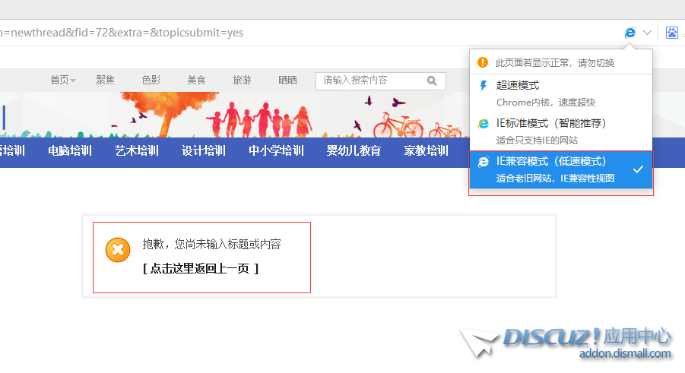Click the blue lightning speed mode icon
Screen dimensions: 685x373
(483, 86)
